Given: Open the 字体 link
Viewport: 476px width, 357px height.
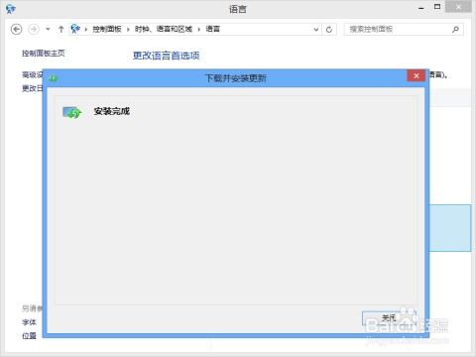Looking at the screenshot, I should [x=29, y=322].
